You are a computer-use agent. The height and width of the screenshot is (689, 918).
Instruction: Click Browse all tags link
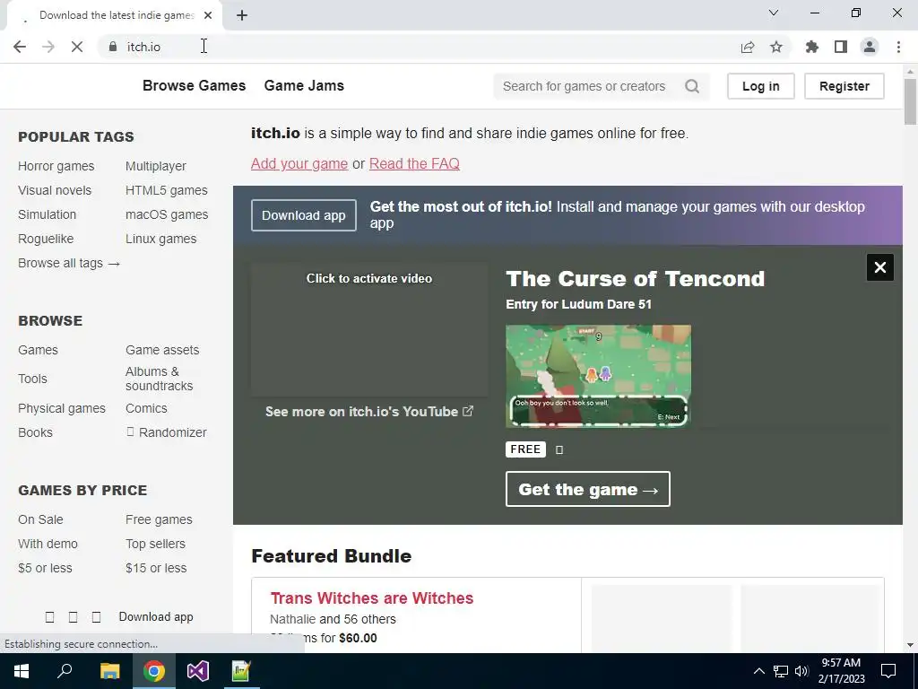tap(69, 263)
